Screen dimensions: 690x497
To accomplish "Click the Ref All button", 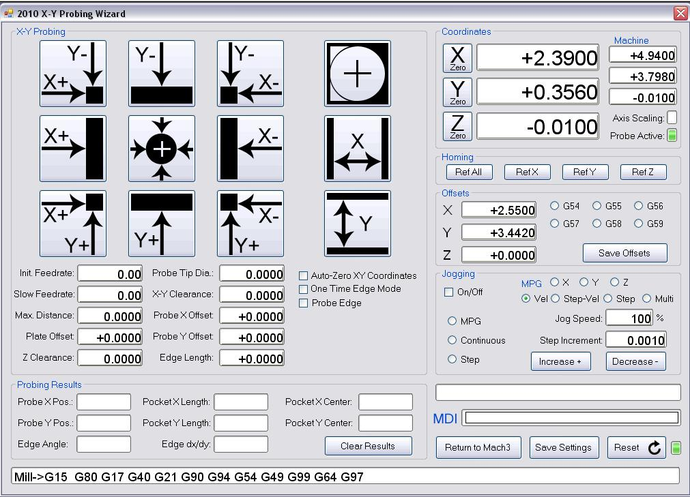I will (469, 172).
